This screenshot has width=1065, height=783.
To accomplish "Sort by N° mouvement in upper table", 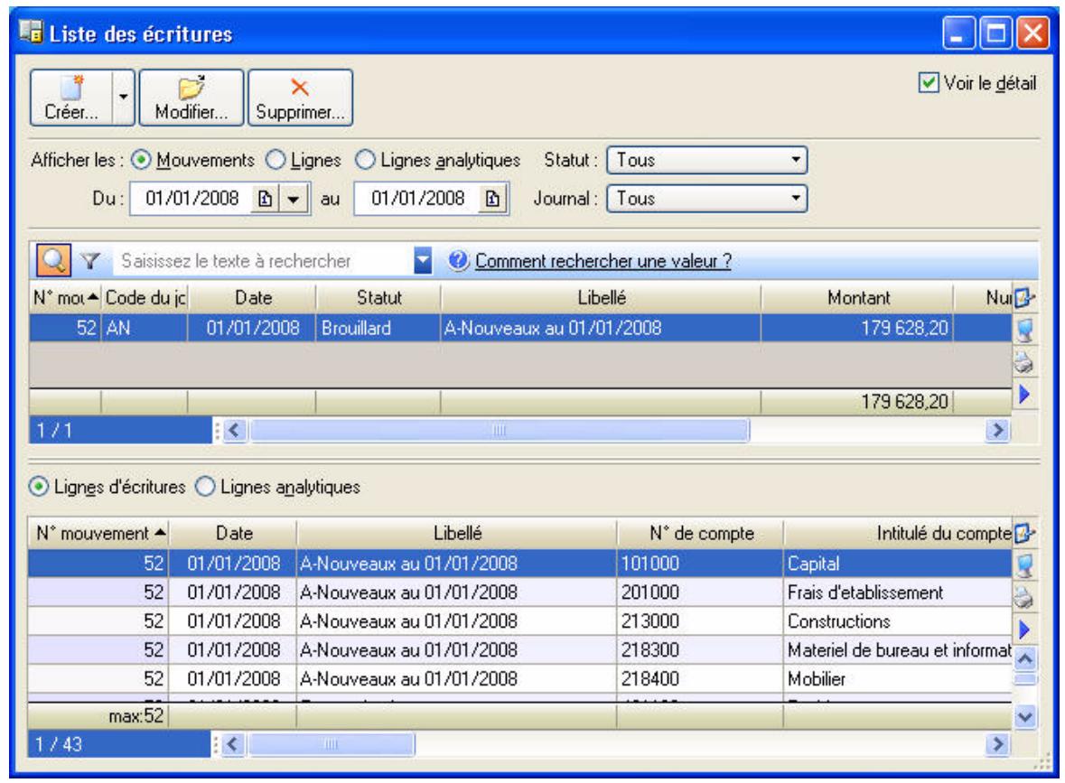I will (x=65, y=297).
